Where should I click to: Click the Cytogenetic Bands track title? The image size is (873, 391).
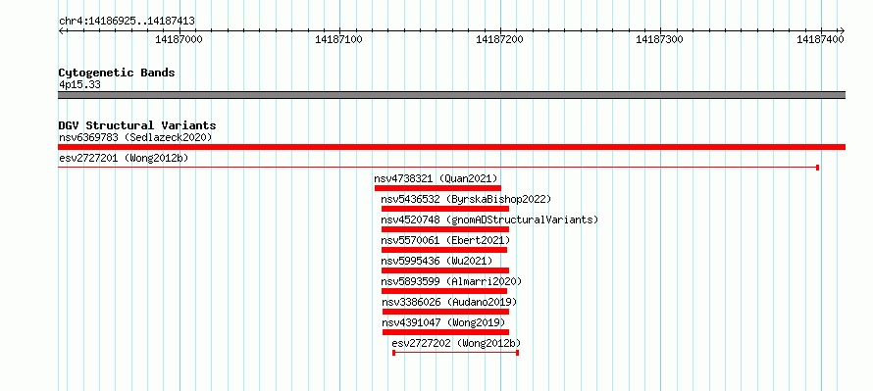pos(117,73)
